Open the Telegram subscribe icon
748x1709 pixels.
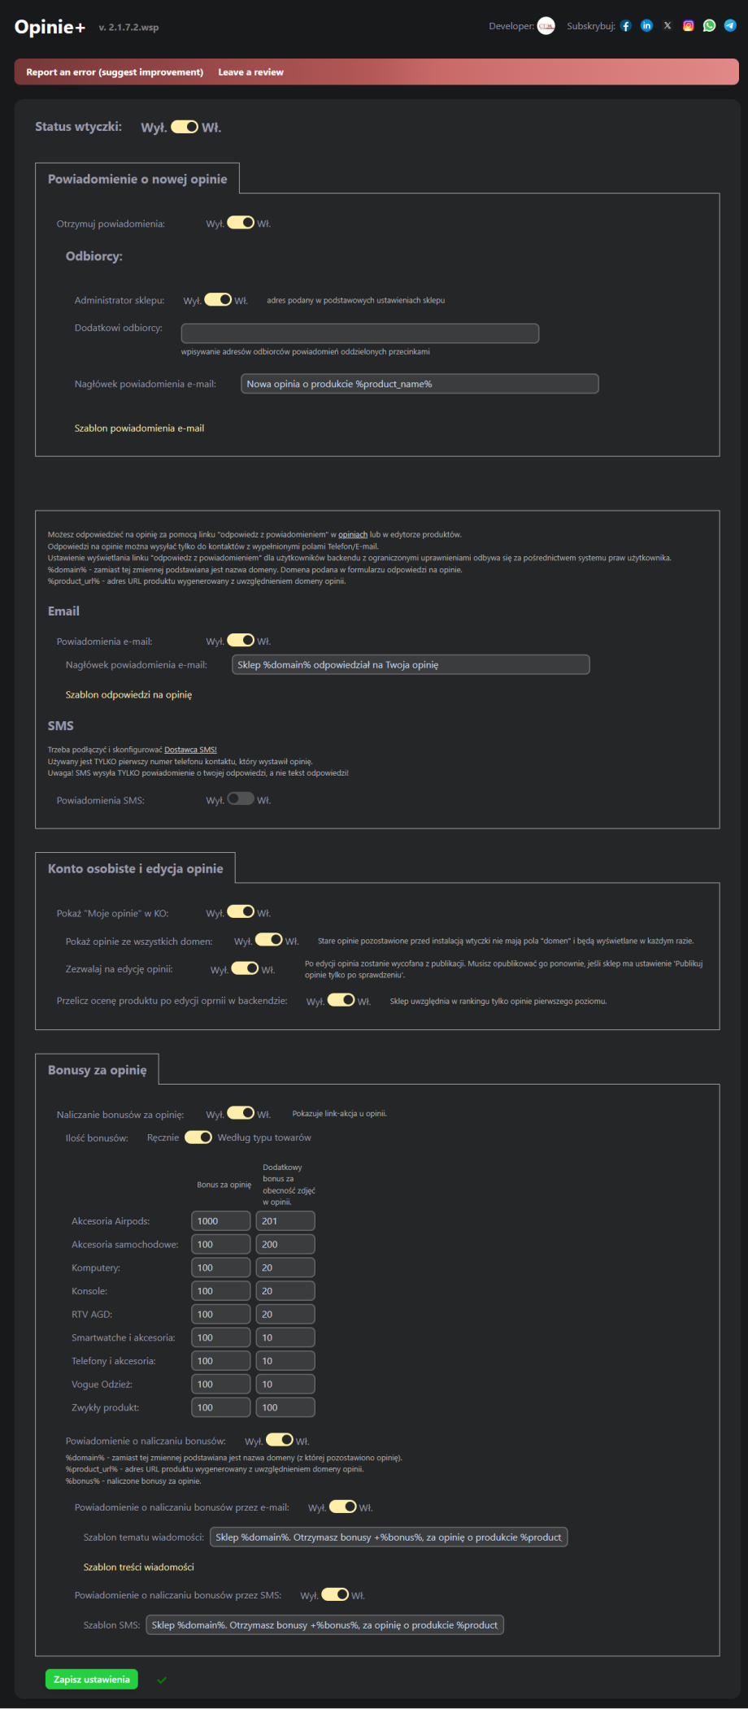click(x=730, y=26)
